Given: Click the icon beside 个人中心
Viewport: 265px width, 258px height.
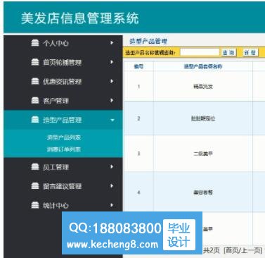Looking at the screenshot, I should 35,43.
